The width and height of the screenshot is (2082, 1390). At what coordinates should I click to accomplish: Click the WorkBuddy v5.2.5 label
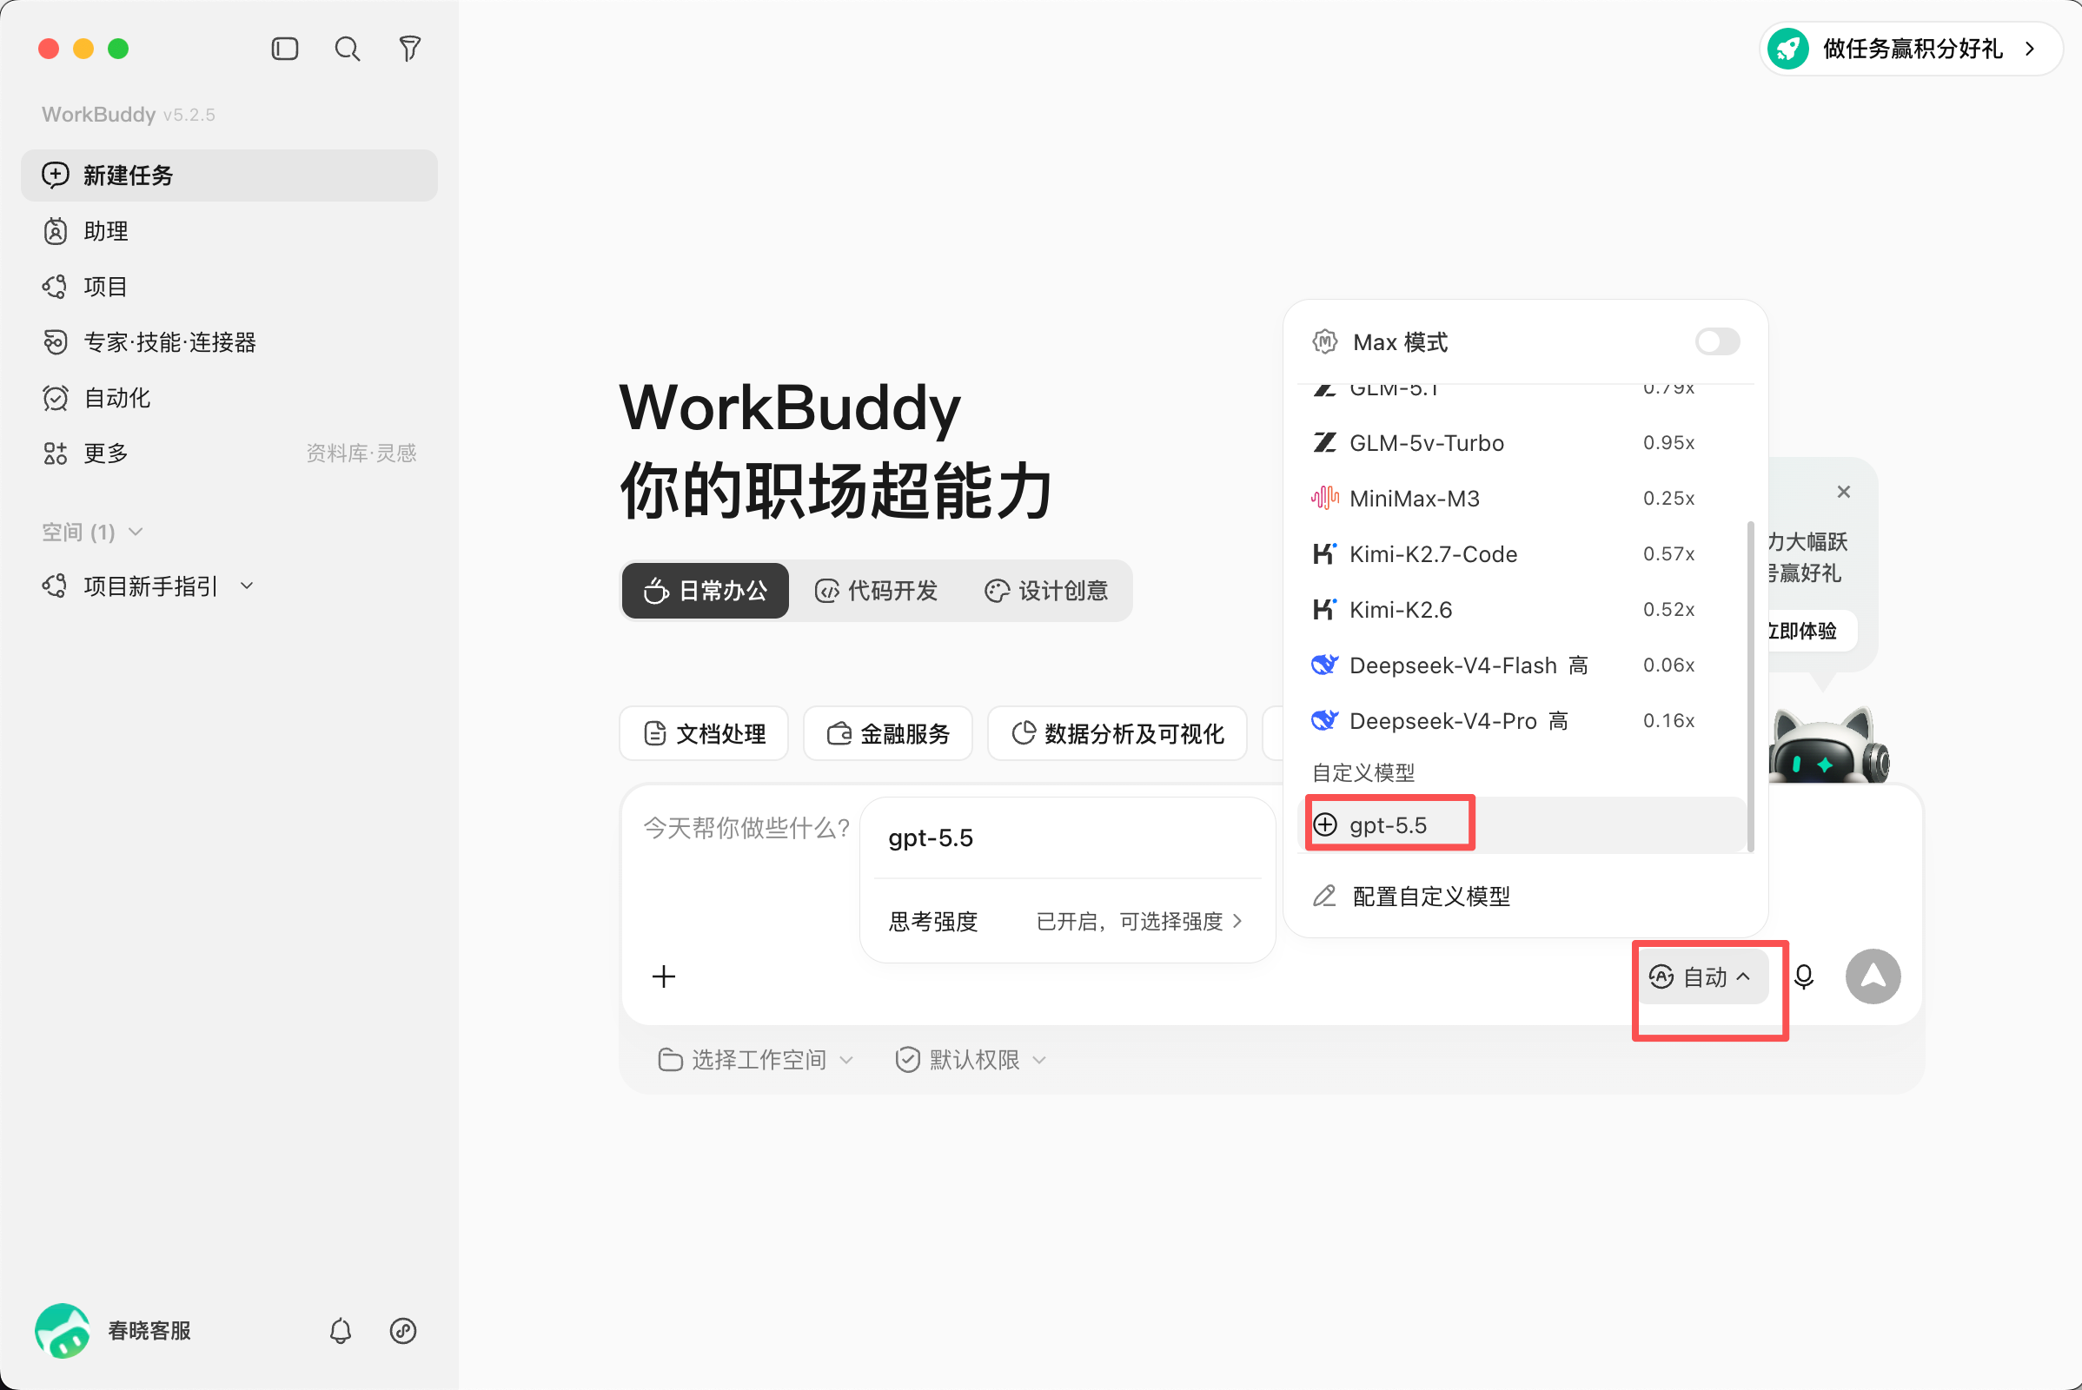129,115
